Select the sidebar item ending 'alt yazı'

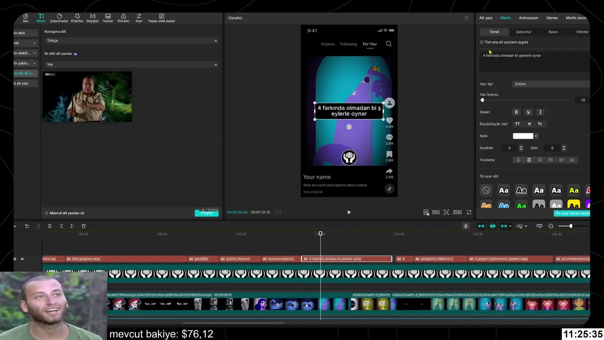click(25, 84)
